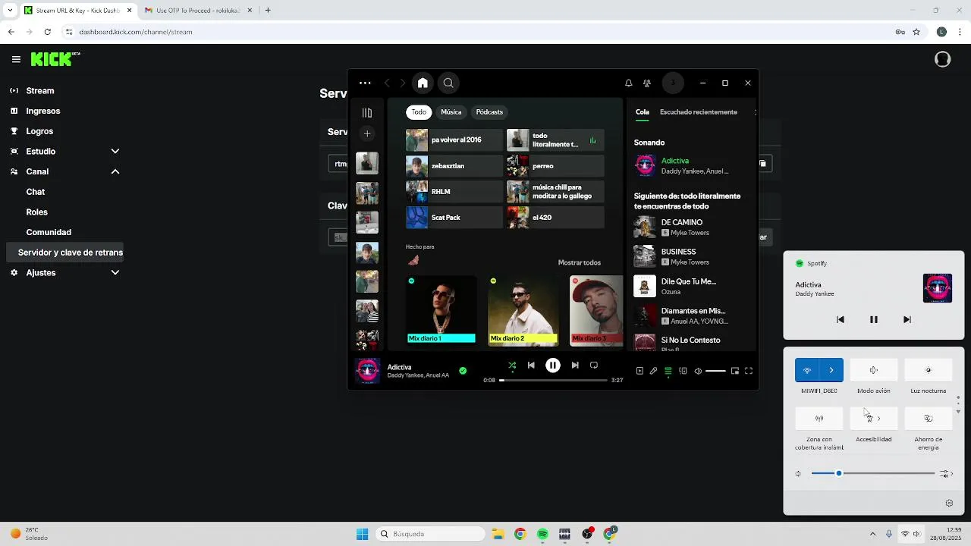Open File Explorer from the taskbar
This screenshot has width=971, height=546.
[498, 534]
